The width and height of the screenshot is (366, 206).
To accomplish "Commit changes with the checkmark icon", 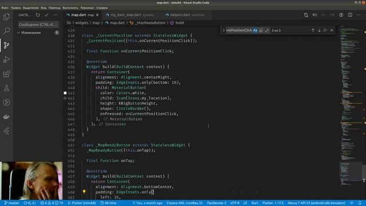I will click(47, 15).
